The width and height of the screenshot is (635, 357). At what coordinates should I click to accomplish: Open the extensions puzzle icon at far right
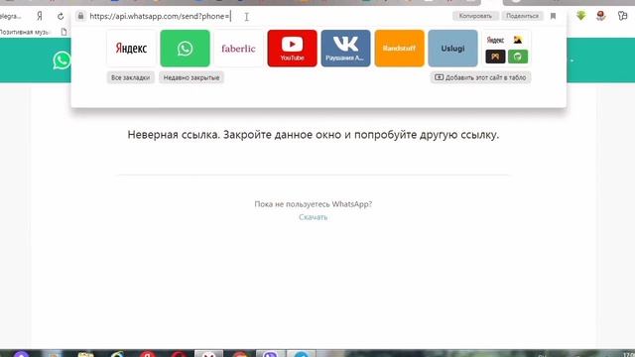click(x=622, y=16)
